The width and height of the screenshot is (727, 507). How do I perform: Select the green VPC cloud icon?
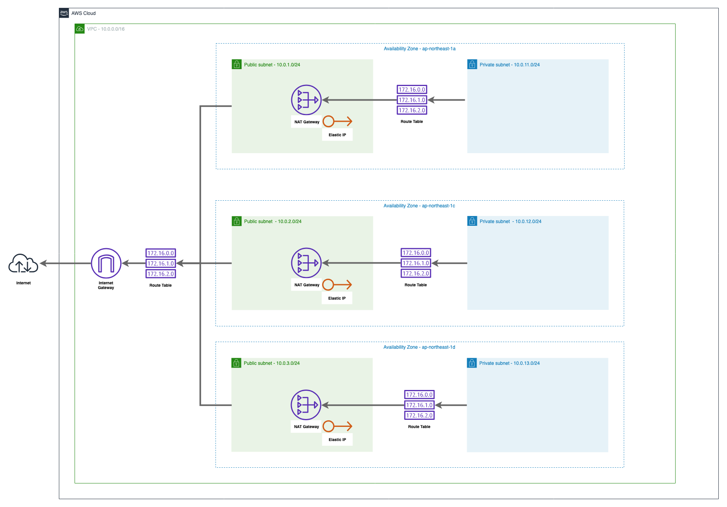[80, 29]
